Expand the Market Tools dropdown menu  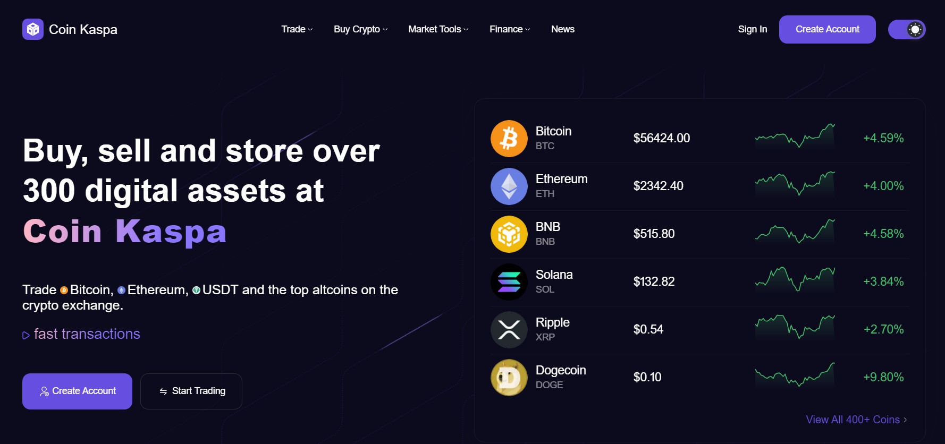(x=438, y=29)
